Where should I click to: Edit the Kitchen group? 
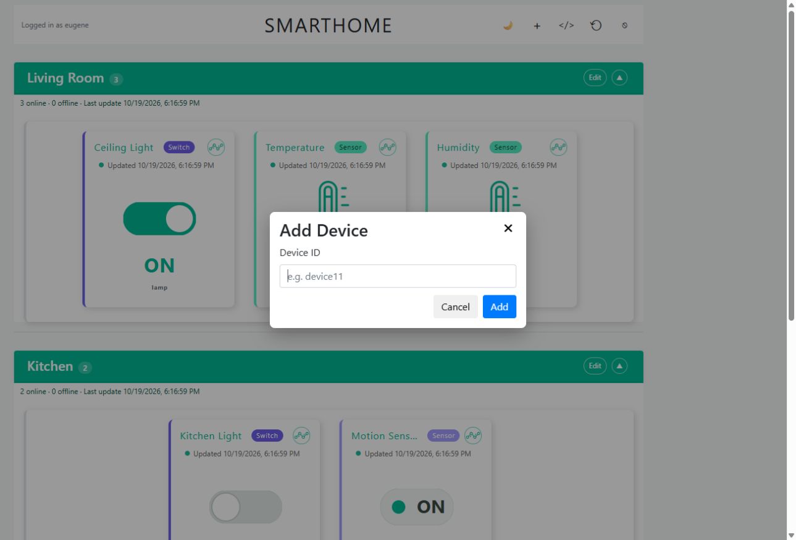pyautogui.click(x=595, y=366)
